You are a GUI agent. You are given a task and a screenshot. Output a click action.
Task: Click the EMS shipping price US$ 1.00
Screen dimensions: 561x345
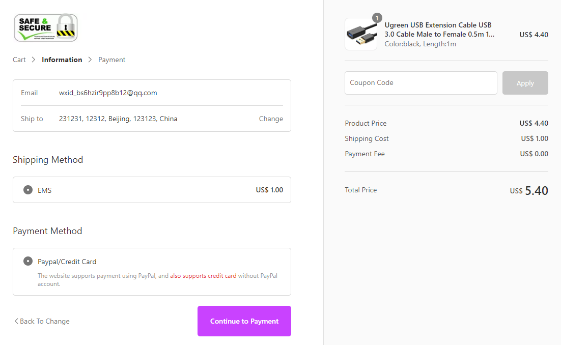point(269,190)
